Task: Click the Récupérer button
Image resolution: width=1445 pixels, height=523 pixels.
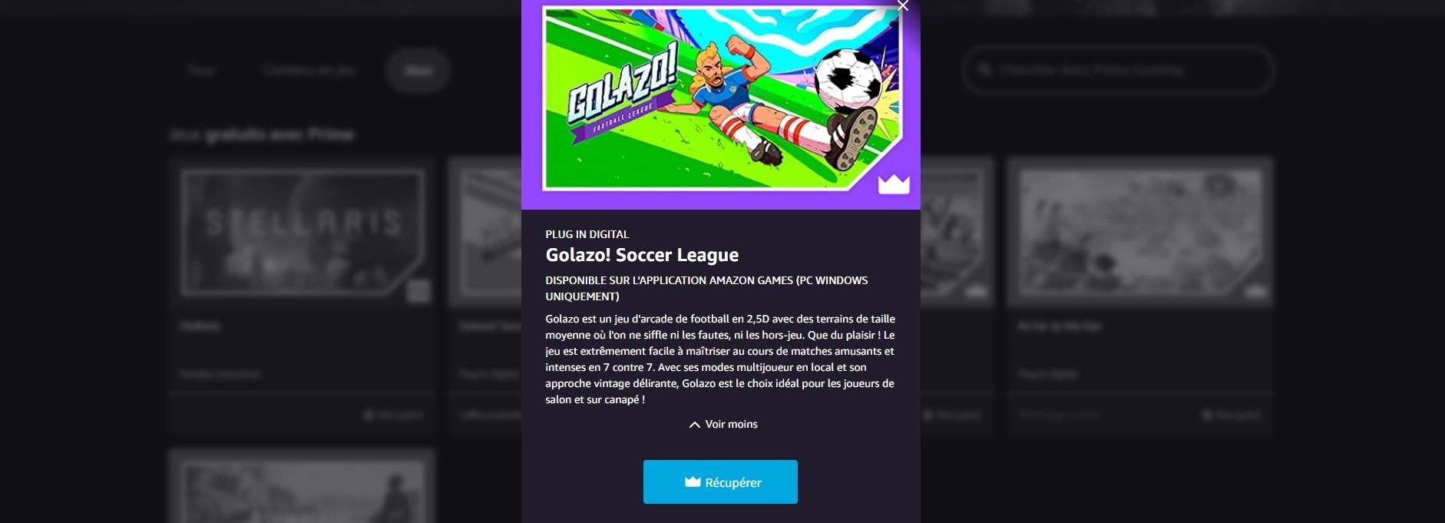Action: point(720,482)
